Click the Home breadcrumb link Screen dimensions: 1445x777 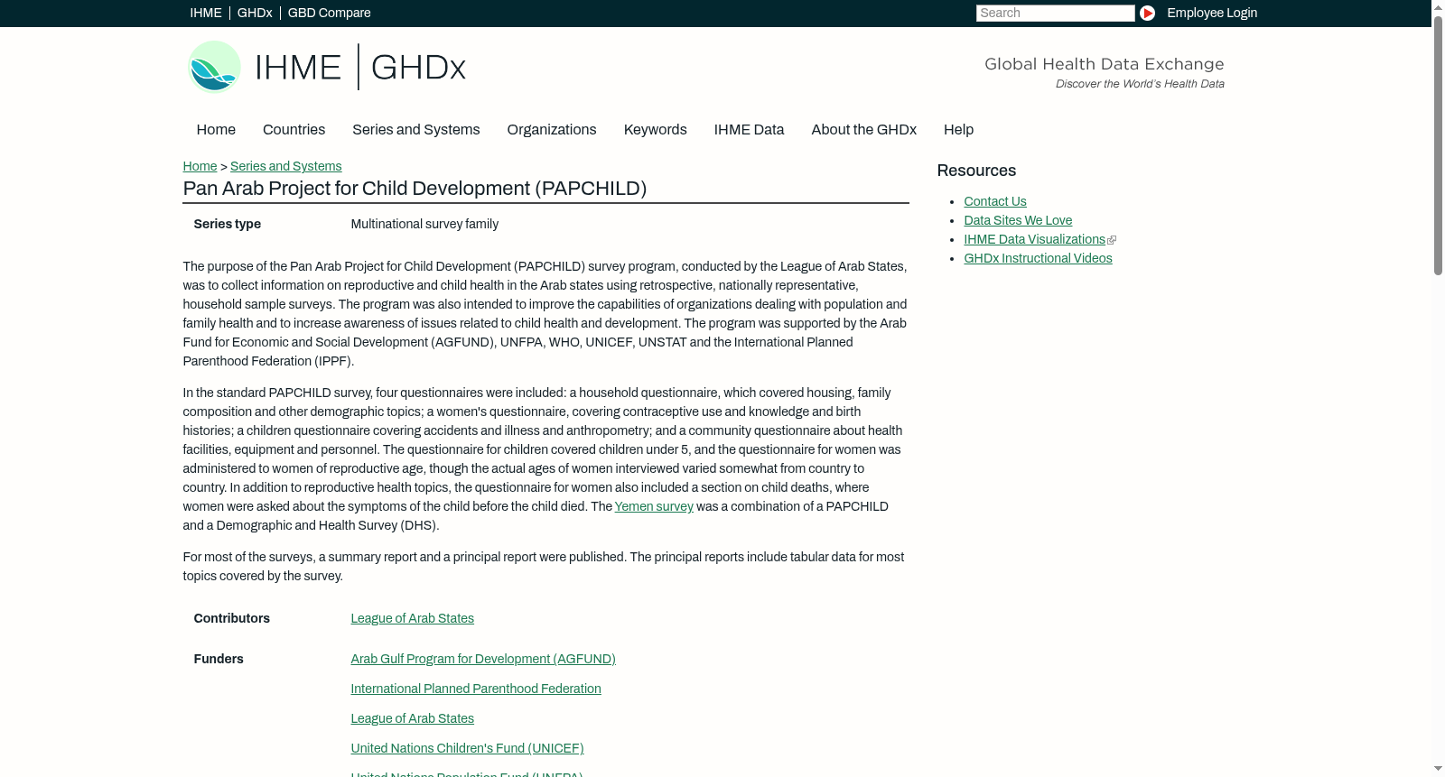(200, 166)
